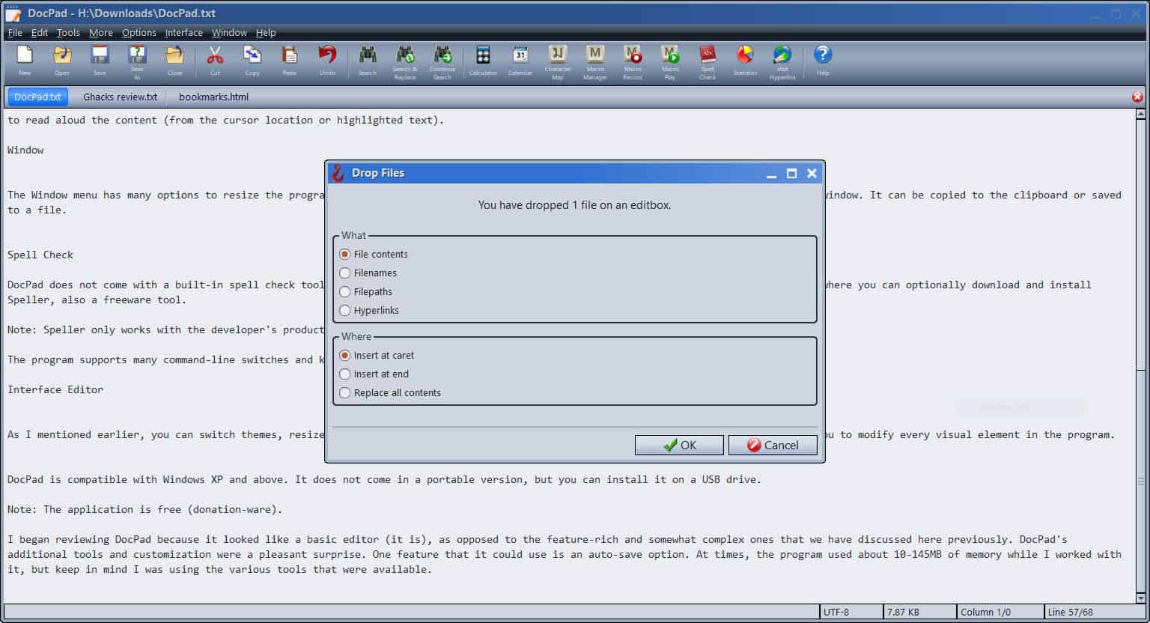The image size is (1150, 623).
Task: Click the "Spell Check" heading in the text
Action: point(40,255)
